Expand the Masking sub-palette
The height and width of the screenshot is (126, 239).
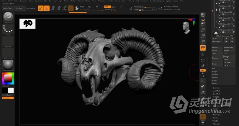215,118
